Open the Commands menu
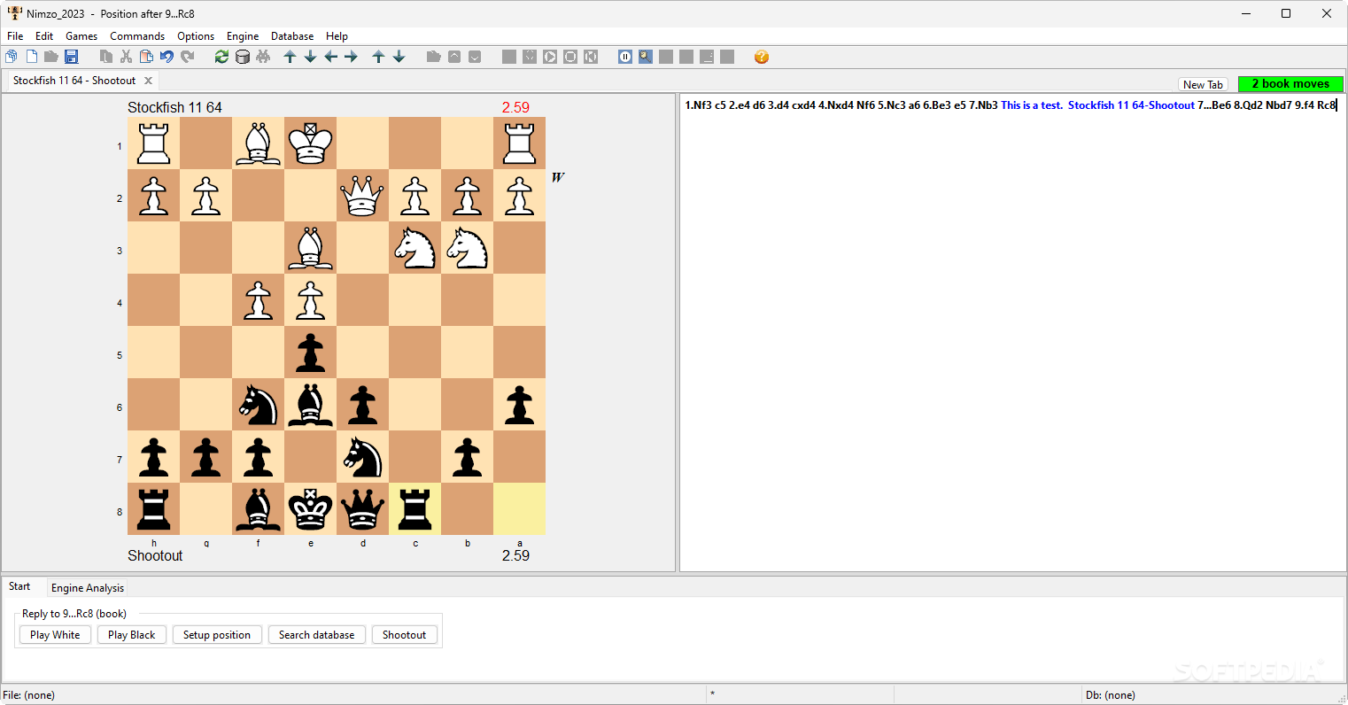Screen dimensions: 1348x705 click(x=137, y=36)
